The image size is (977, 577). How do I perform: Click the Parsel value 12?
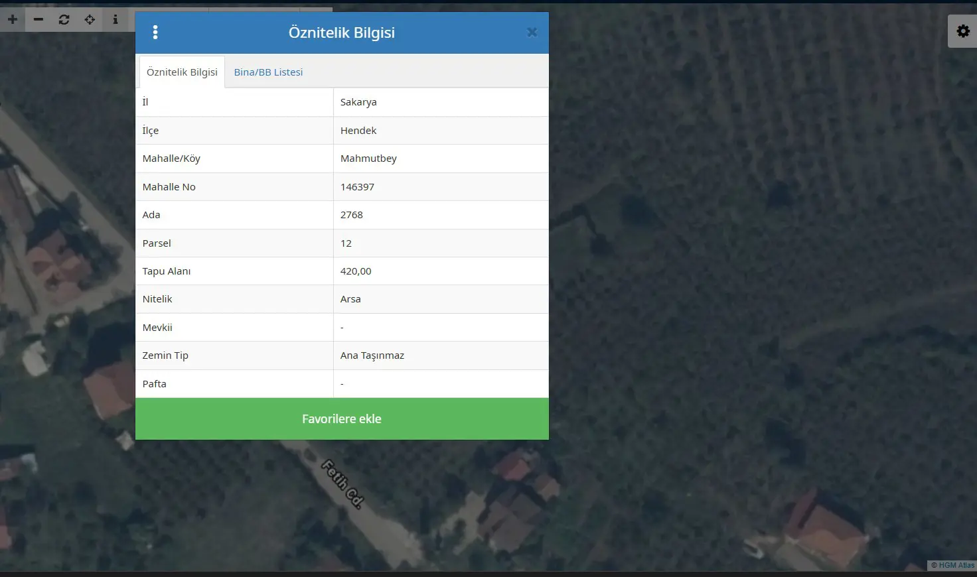pyautogui.click(x=346, y=243)
